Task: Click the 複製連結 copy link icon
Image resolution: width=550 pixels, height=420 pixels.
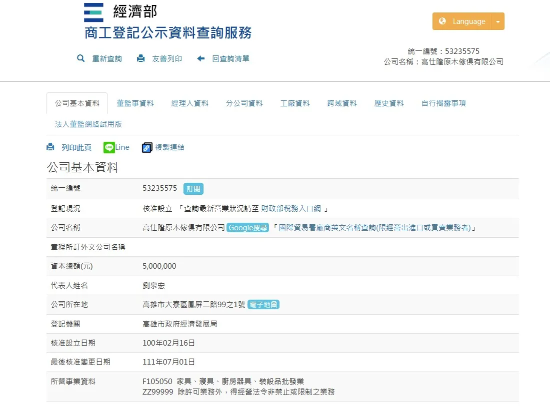Action: pyautogui.click(x=147, y=147)
